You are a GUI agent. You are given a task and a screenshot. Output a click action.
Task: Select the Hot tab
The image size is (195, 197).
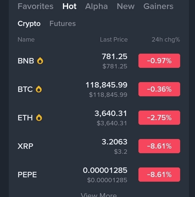69,6
